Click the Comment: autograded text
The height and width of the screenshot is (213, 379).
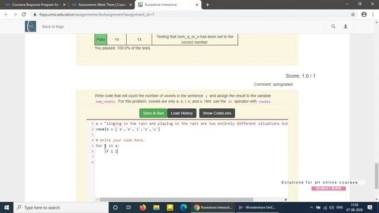click(x=273, y=84)
